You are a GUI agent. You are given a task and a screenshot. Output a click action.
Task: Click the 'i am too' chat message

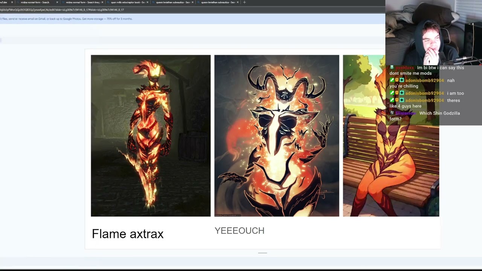click(x=427, y=93)
